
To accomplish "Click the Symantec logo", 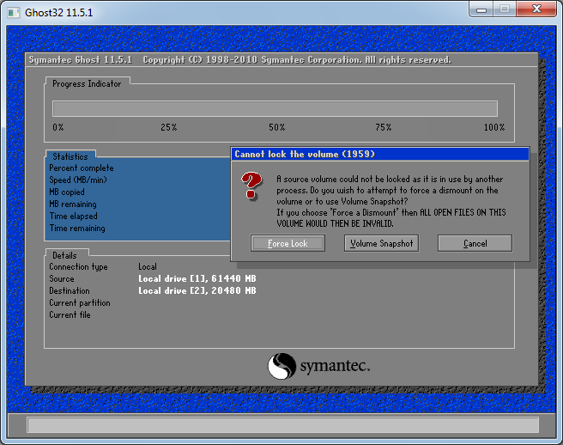I will (x=318, y=366).
